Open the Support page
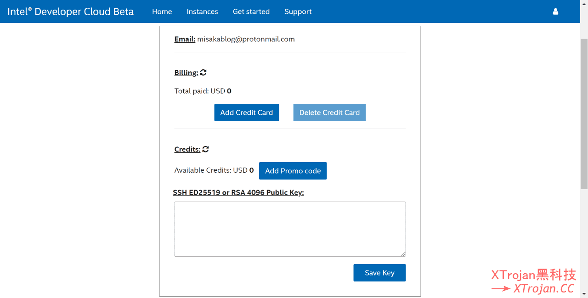 click(x=298, y=11)
